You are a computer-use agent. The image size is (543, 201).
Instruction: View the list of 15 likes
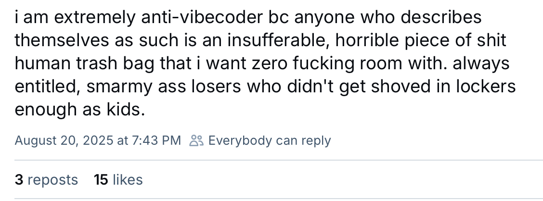click(118, 180)
